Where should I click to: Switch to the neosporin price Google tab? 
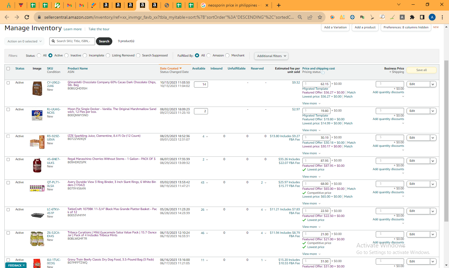click(234, 5)
